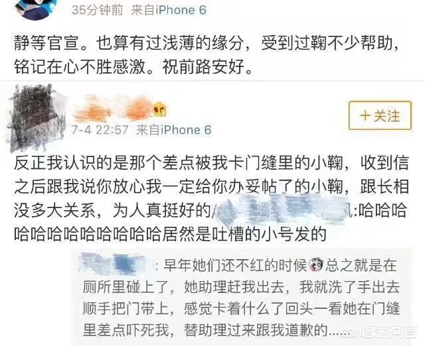Viewport: 425px width, 346px height.
Task: Open 来自iPhone 6 source beside 7-4 22:57
Action: coord(173,130)
